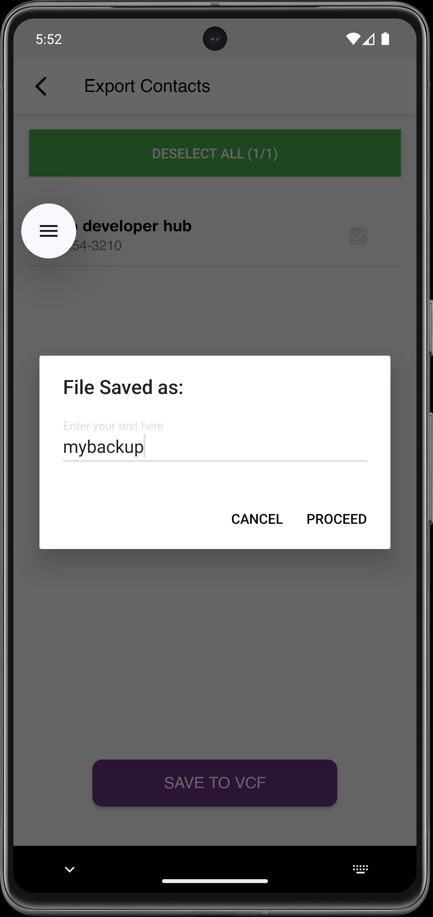
Task: Tap the 5:52 clock in status bar
Action: [49, 39]
